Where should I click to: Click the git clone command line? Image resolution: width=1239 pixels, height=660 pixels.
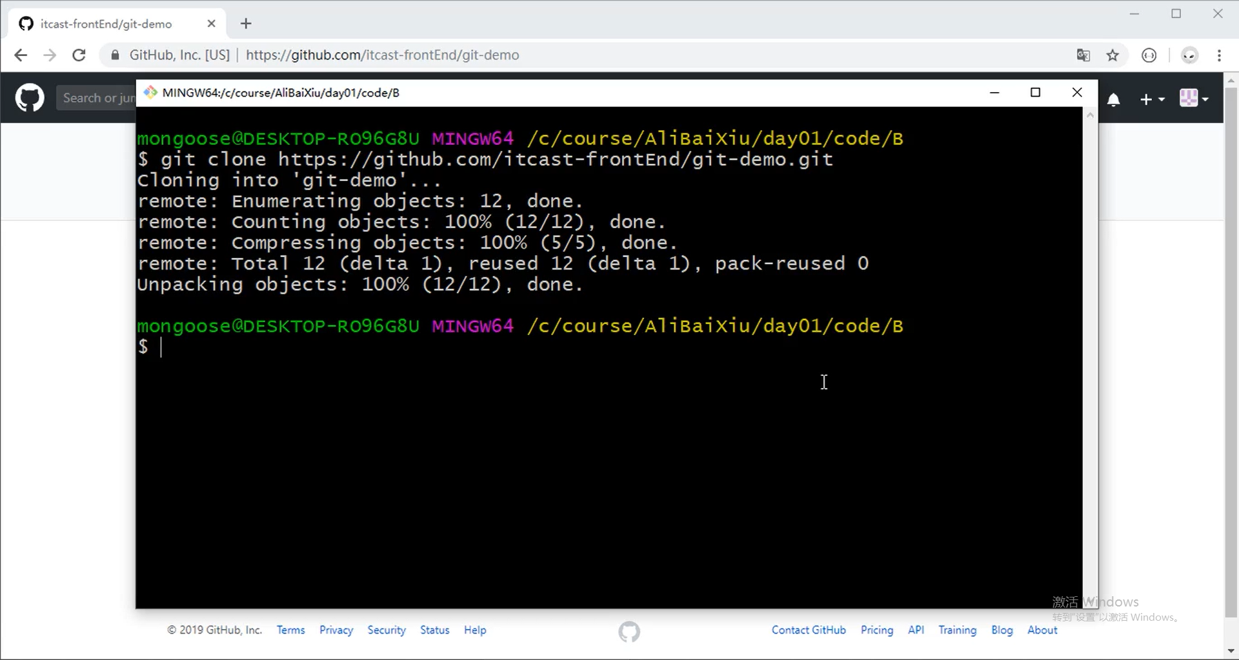pyautogui.click(x=485, y=159)
